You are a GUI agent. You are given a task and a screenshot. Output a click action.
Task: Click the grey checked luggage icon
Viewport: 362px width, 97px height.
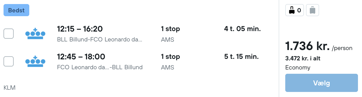pyautogui.click(x=313, y=10)
